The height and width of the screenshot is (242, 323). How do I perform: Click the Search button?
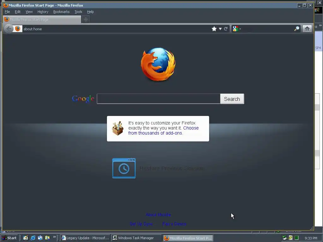tap(232, 99)
